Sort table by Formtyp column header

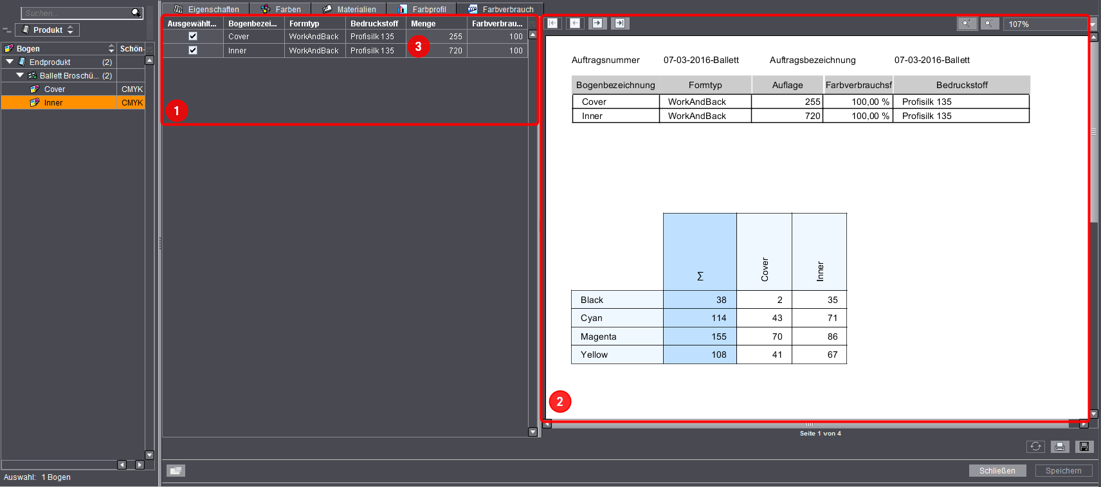pos(314,23)
